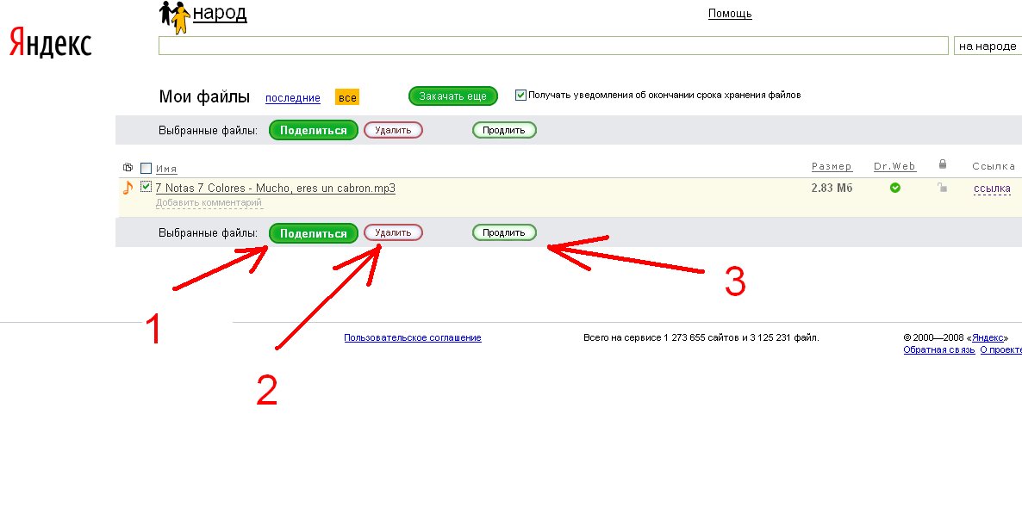Screen dimensions: 1022x513
Task: Open the на народе search scope selector
Action: pyautogui.click(x=988, y=46)
